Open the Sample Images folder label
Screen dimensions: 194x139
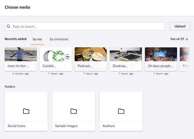pyautogui.click(x=66, y=126)
